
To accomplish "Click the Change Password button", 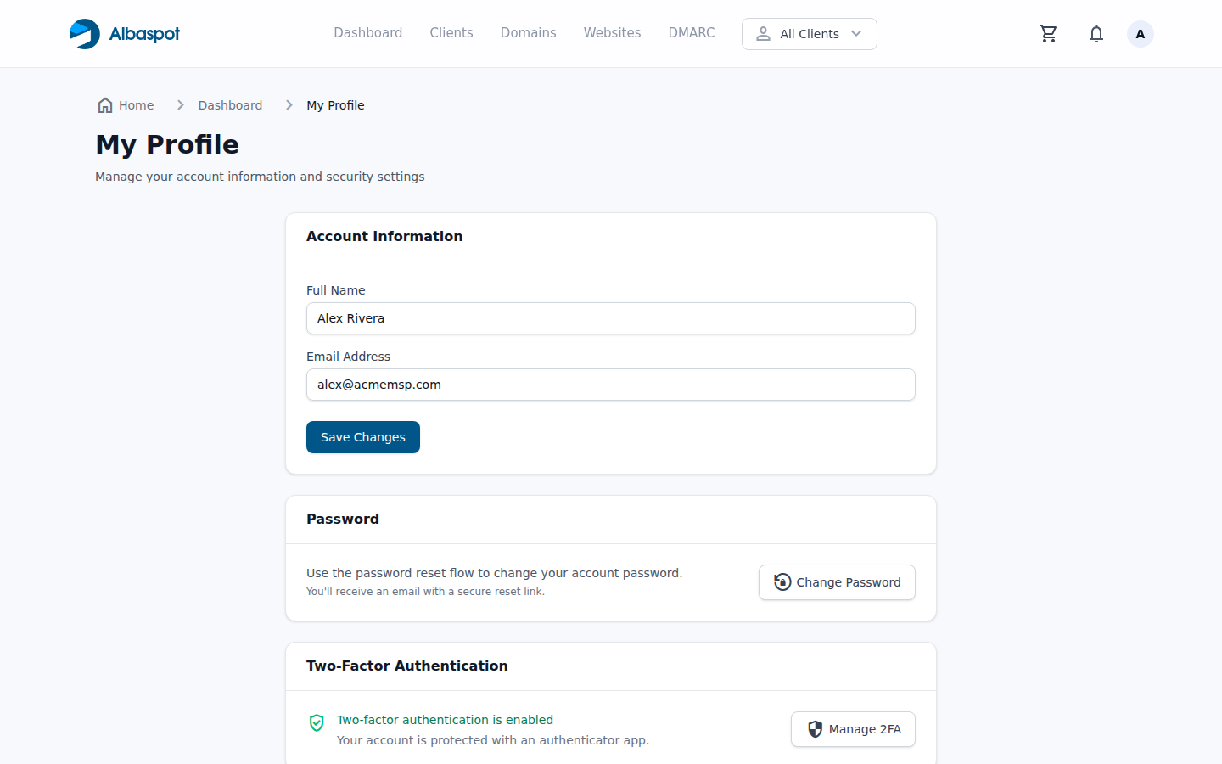I will (837, 582).
